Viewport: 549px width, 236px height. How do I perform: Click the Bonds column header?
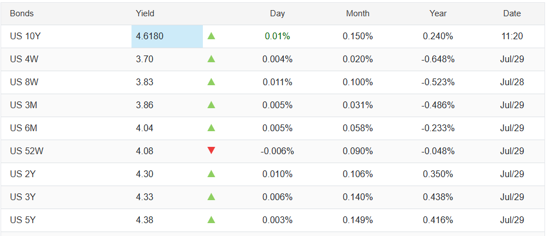click(22, 13)
